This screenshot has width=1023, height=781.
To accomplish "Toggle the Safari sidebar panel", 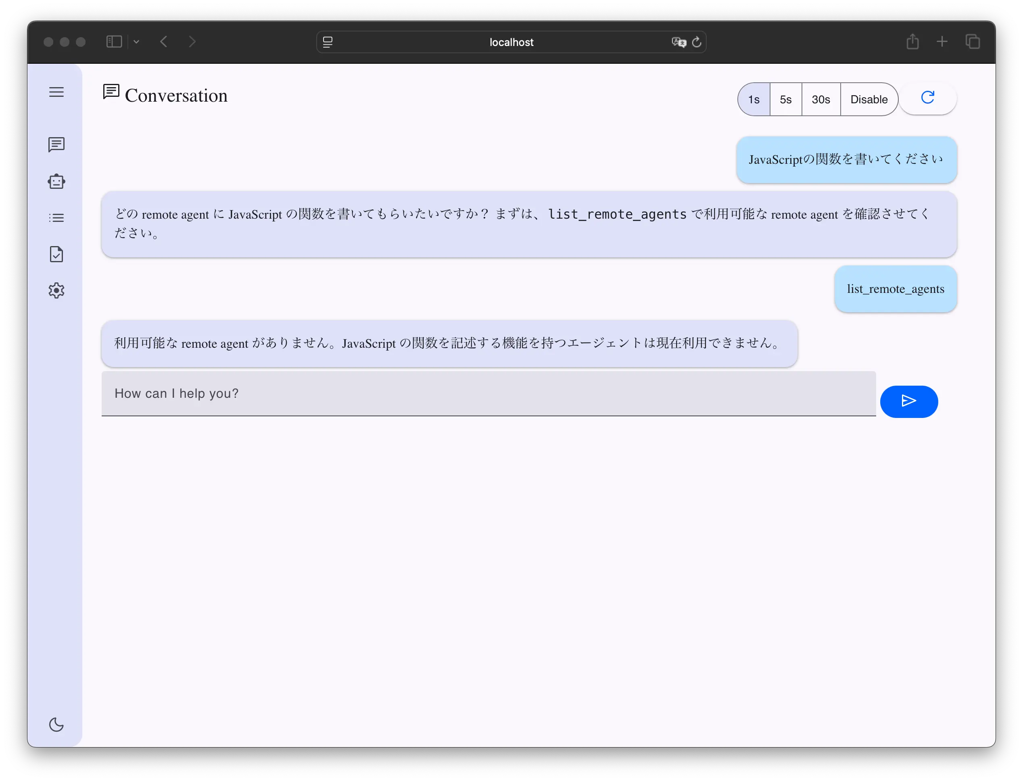I will (x=114, y=42).
